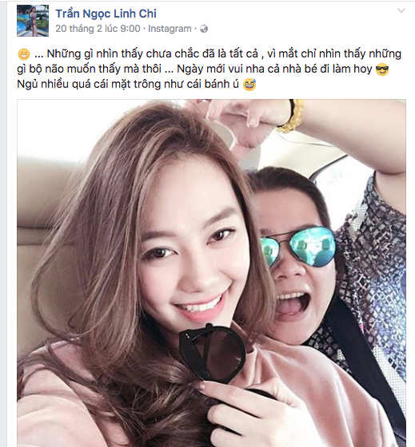Click the sweat-smile emoji after "bánh ú"
This screenshot has height=447, width=415.
(x=249, y=85)
